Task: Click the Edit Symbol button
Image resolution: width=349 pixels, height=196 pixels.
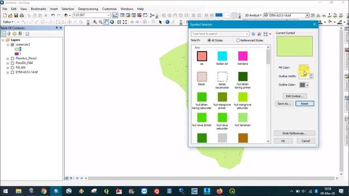Action: pyautogui.click(x=294, y=96)
